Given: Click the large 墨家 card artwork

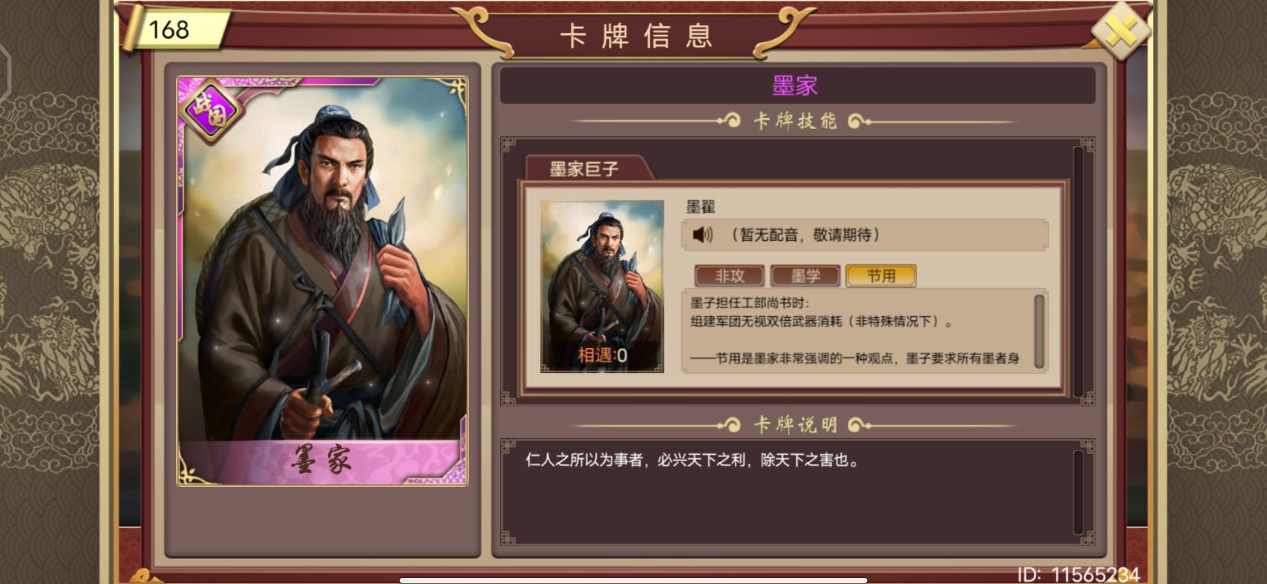Looking at the screenshot, I should coord(323,281).
